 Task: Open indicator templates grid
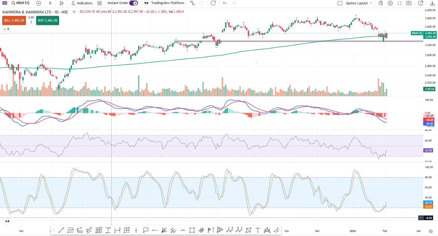tap(99, 3)
